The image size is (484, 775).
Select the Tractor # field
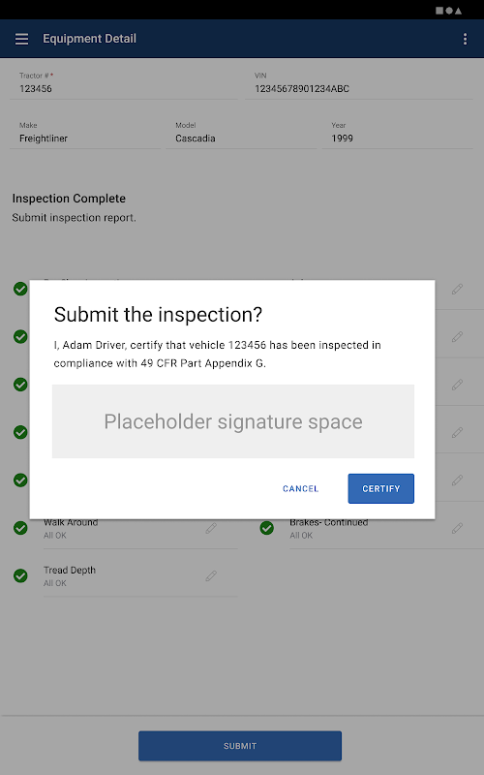124,83
